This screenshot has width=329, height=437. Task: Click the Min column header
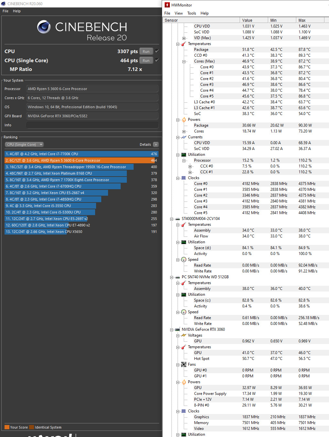[282, 20]
